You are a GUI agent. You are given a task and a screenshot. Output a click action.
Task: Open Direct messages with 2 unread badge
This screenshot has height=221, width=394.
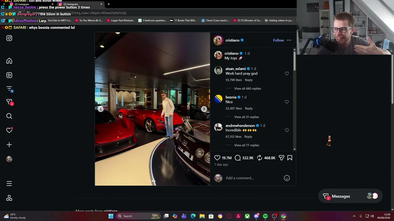(10, 102)
